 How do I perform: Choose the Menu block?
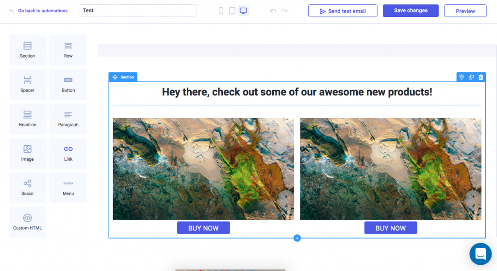coord(68,188)
